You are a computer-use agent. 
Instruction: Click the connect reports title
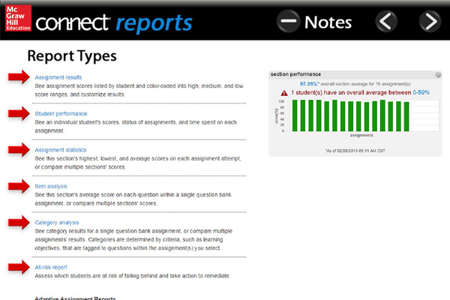click(114, 23)
